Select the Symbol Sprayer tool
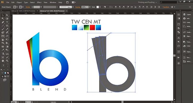Viewport: 193px width, 103px height. [x=3, y=54]
